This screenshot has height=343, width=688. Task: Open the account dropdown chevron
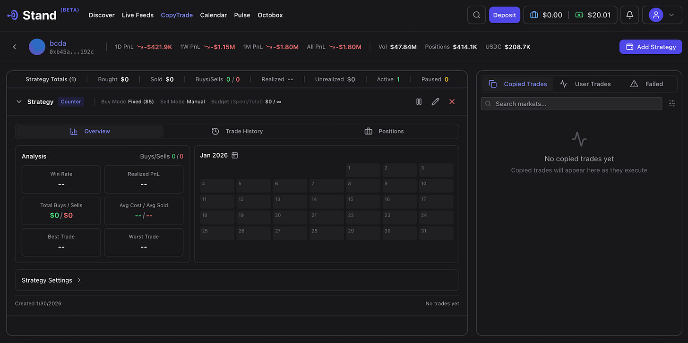tap(671, 15)
